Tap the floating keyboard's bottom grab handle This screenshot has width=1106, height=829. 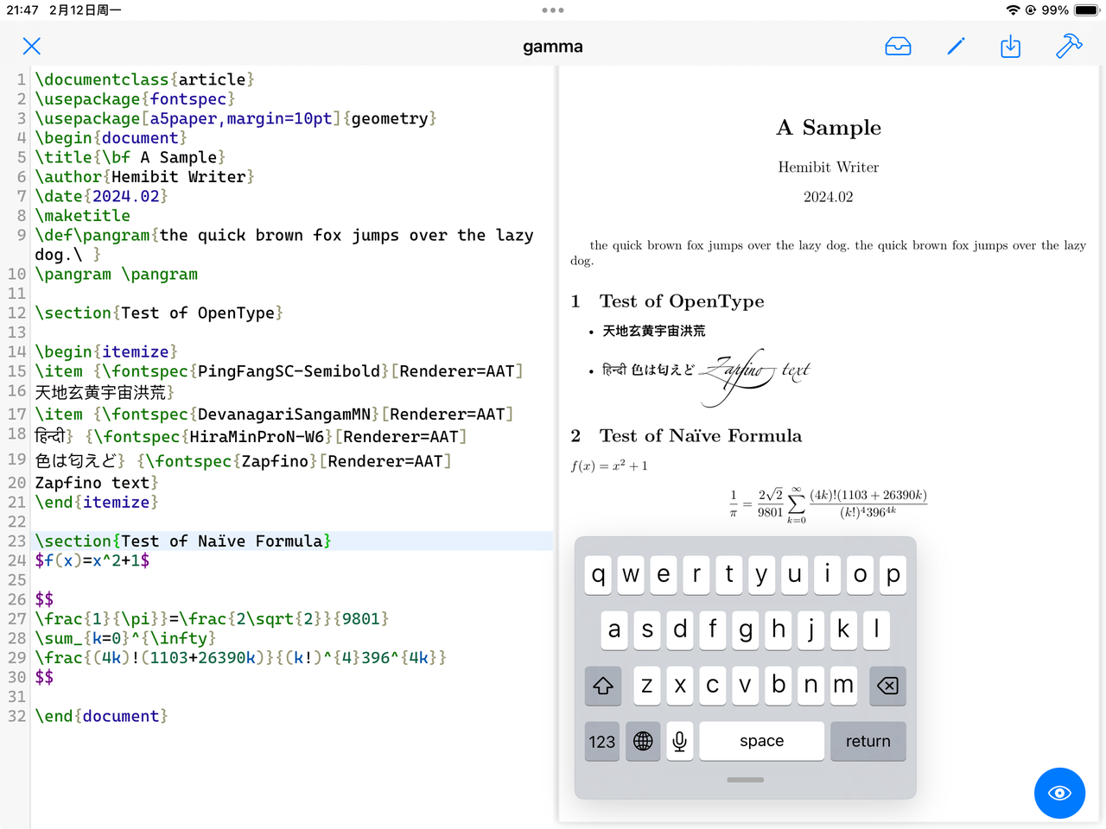(745, 780)
